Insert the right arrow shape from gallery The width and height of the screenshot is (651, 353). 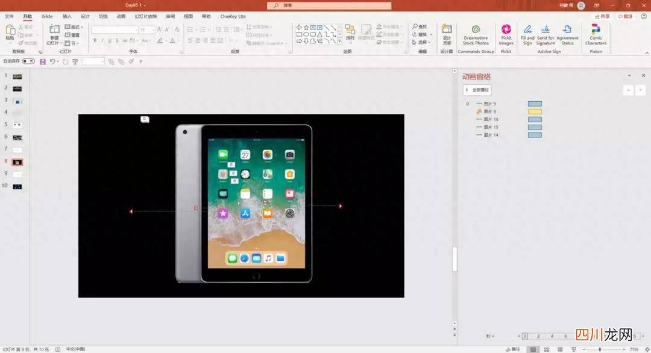pos(299,41)
